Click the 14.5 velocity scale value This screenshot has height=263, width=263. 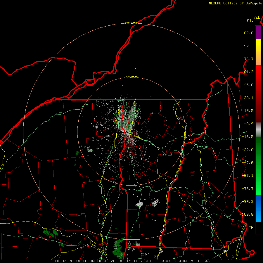pos(249,111)
